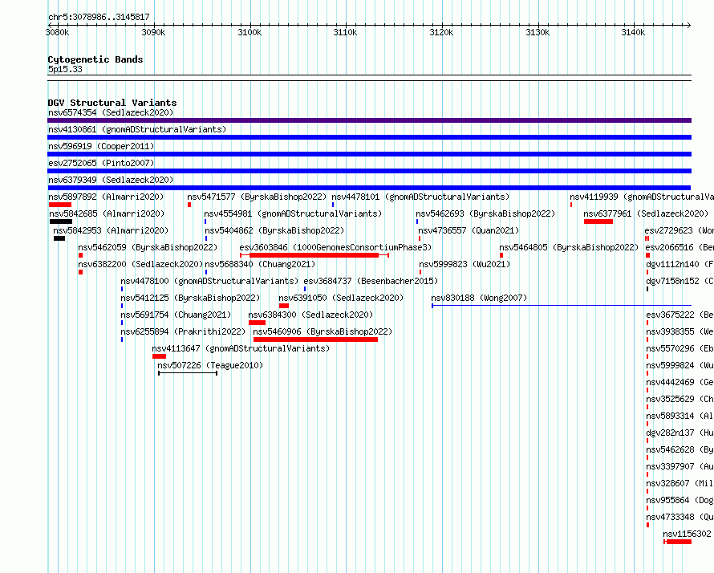Click nsv4736557 (Quan2021) label
This screenshot has height=573, width=714.
(469, 230)
